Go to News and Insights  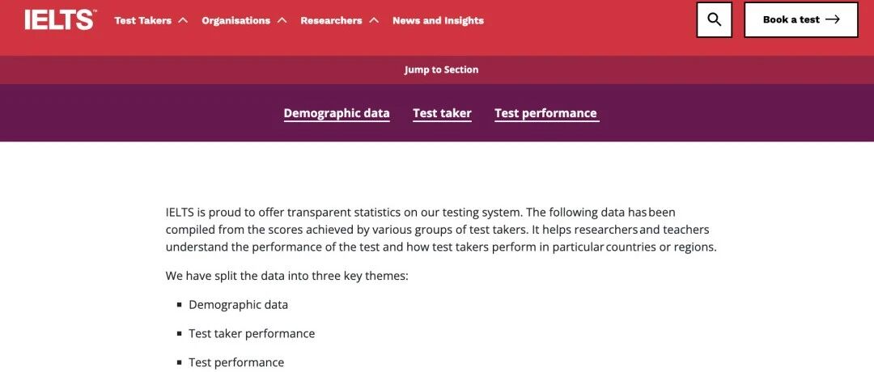coord(438,20)
